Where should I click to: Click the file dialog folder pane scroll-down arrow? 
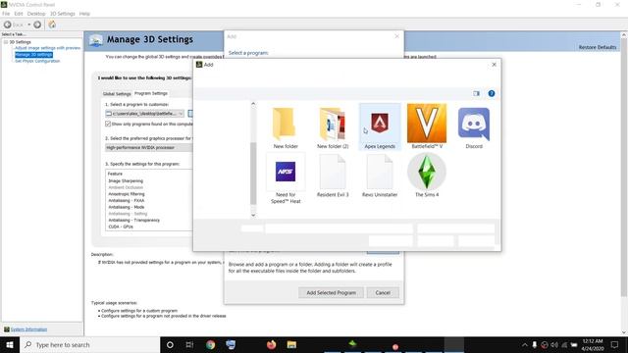pos(253,216)
